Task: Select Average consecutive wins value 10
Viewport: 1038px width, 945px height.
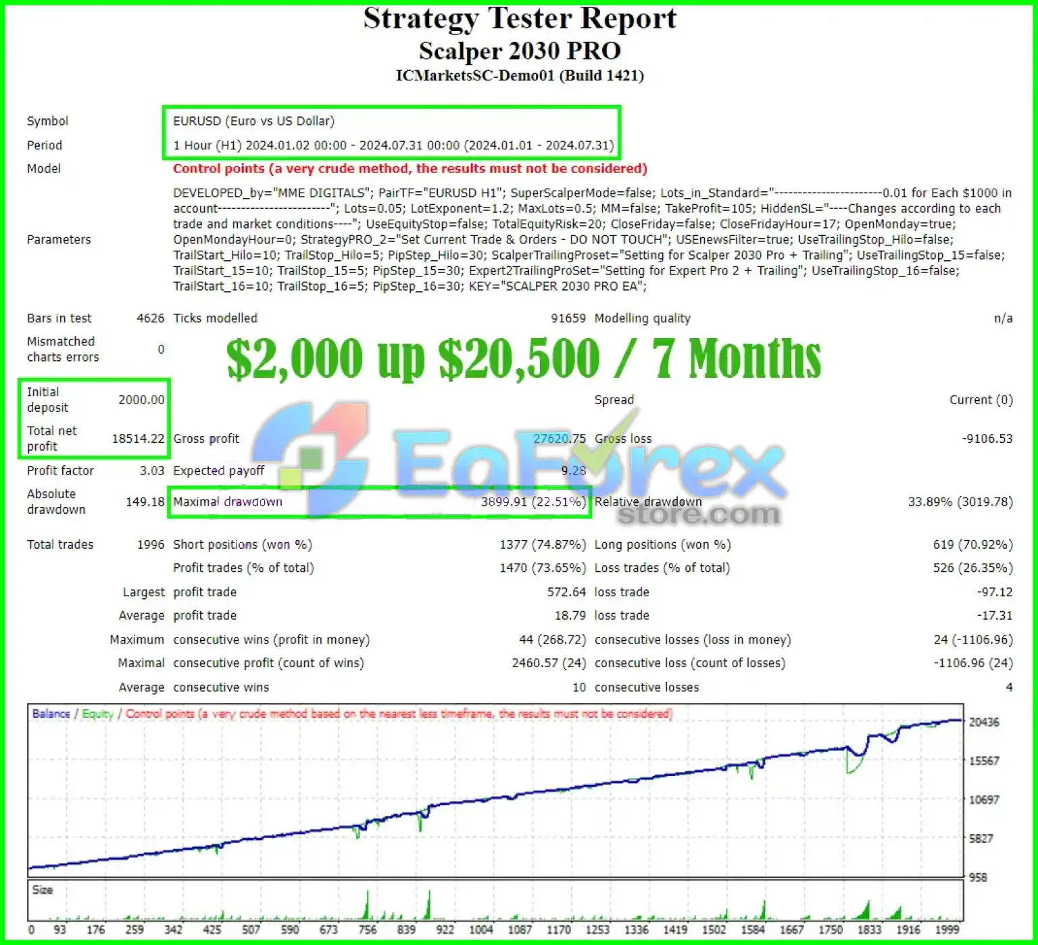Action: (579, 687)
